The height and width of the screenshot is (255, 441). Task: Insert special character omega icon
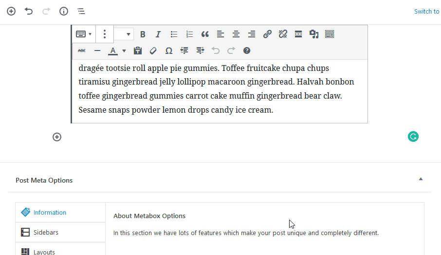(x=169, y=51)
